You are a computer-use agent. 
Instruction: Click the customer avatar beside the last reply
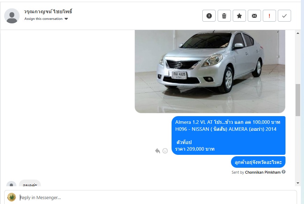tap(11, 183)
